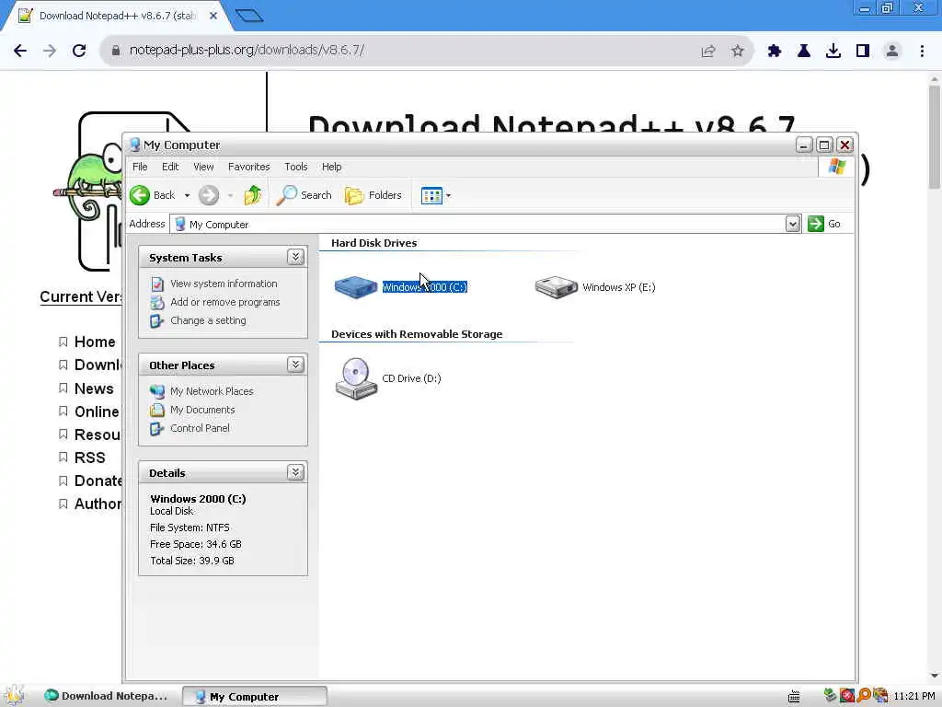
Task: Open the Views icon menu
Action: pyautogui.click(x=431, y=195)
